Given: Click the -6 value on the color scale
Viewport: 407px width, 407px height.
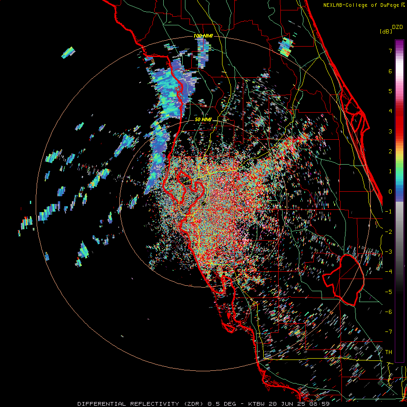Looking at the screenshot, I should tap(388, 312).
